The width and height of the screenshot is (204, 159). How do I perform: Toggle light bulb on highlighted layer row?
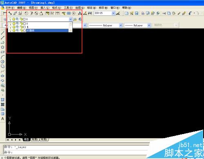pos(10,30)
